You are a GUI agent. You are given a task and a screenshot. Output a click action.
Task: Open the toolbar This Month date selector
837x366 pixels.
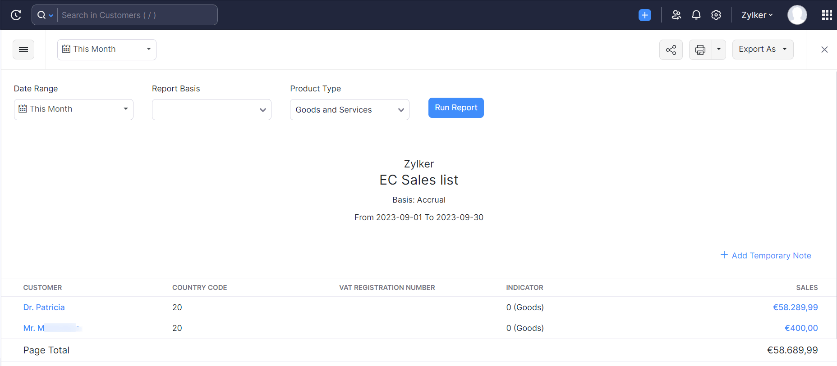(107, 50)
